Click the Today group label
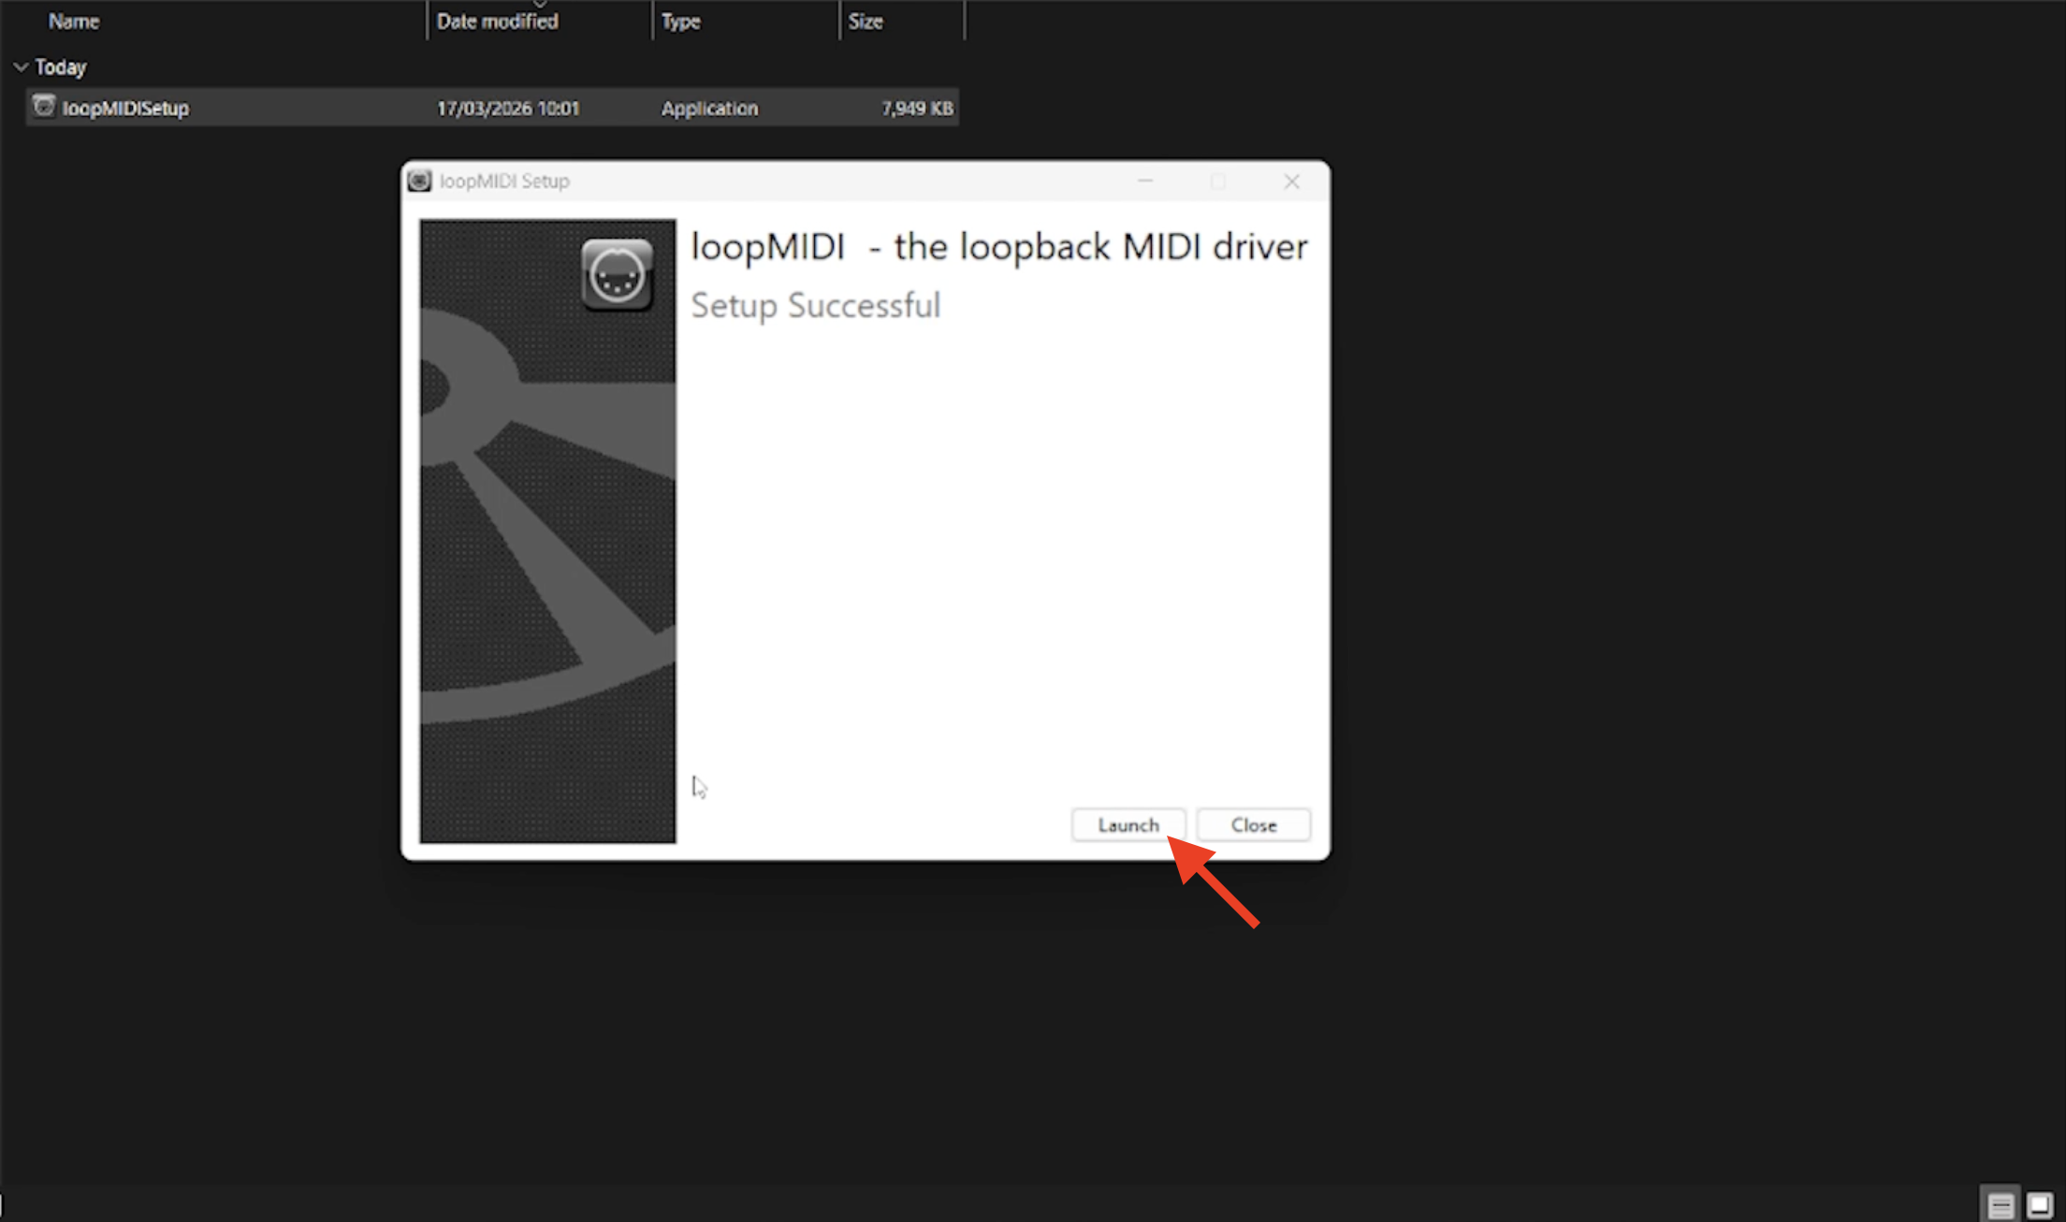The image size is (2066, 1222). [x=61, y=67]
